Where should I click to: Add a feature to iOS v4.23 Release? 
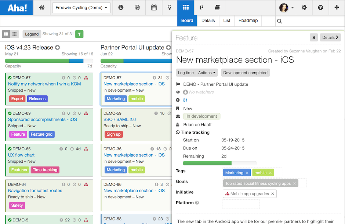pos(57,48)
